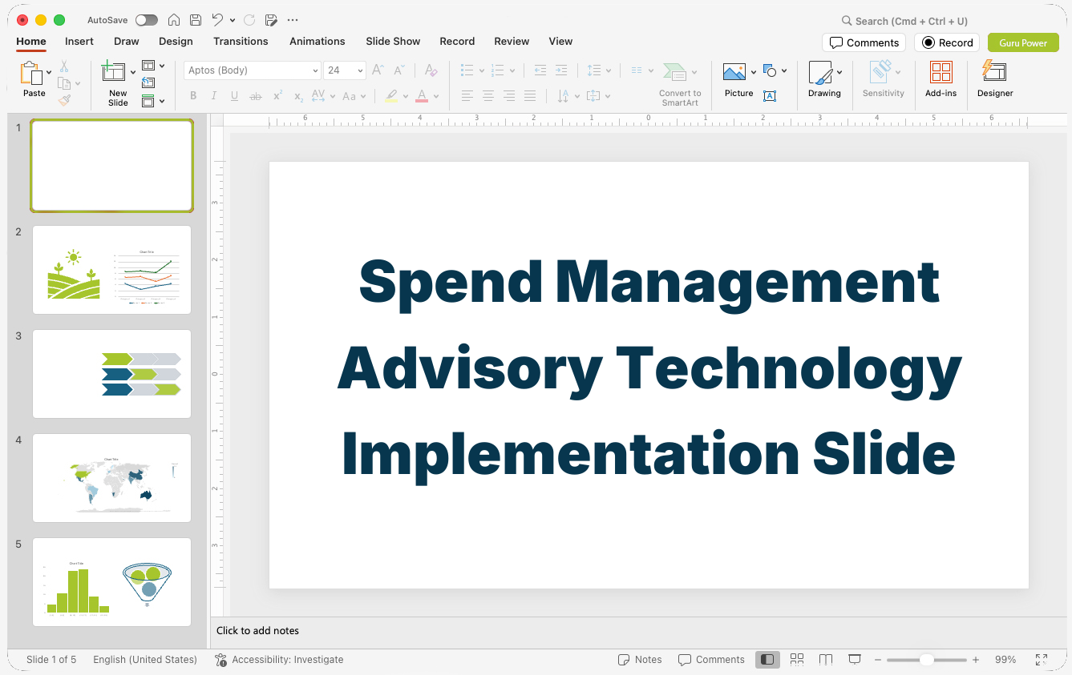Decrease font size with the smaller A
The image size is (1072, 675).
[398, 70]
